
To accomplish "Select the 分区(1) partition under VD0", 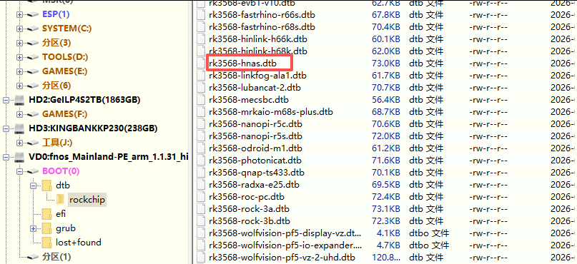I will pyautogui.click(x=56, y=257).
